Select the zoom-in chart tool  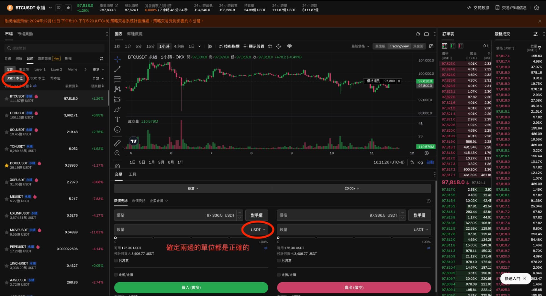(x=117, y=153)
